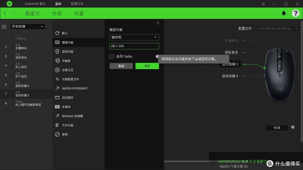Select the 禁用 disable icon
The width and height of the screenshot is (303, 170).
coord(57,134)
